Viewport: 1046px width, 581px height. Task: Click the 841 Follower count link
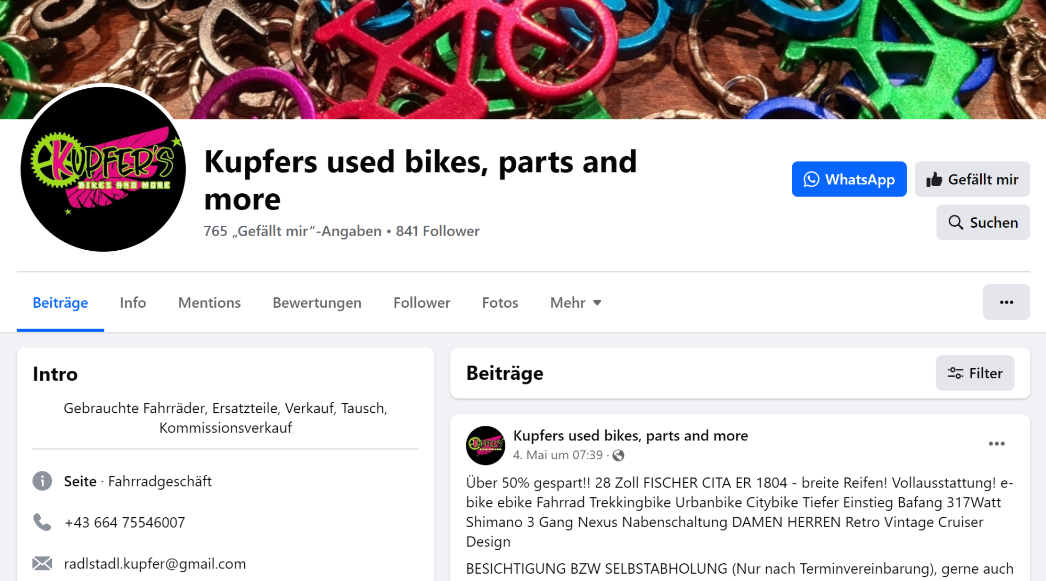click(x=437, y=231)
